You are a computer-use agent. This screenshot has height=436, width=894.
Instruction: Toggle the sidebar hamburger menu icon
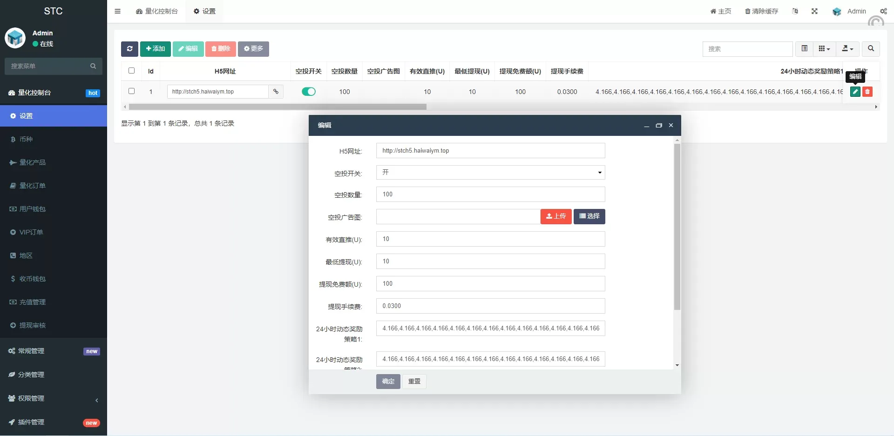[118, 11]
